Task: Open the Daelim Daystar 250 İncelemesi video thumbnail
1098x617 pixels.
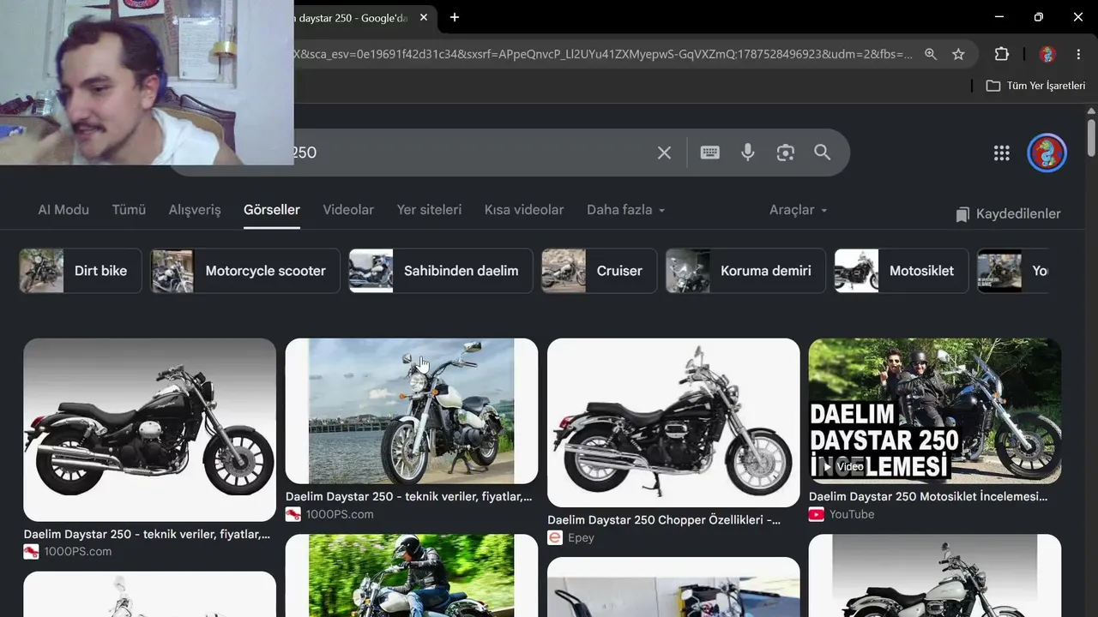Action: [x=935, y=410]
